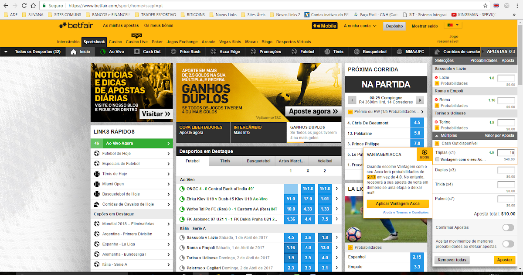
Task: Open Acca Edge nav item
Action: point(225,52)
